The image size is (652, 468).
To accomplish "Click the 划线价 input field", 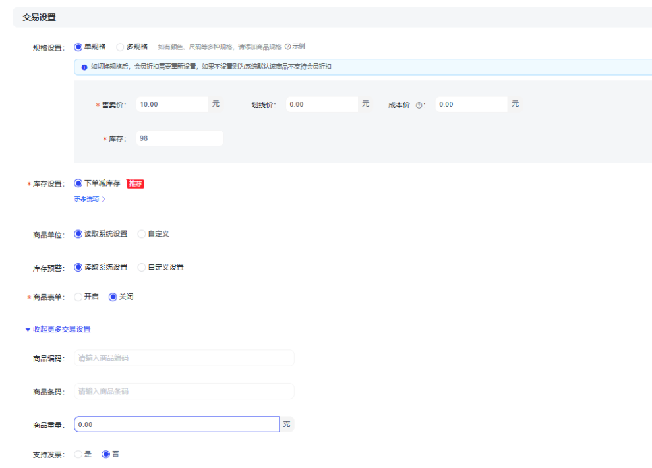I will tap(322, 104).
